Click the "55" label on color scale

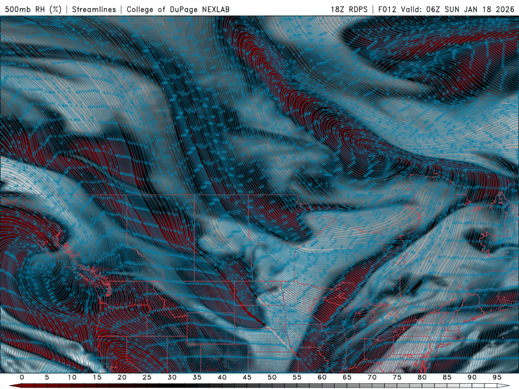[x=297, y=377]
